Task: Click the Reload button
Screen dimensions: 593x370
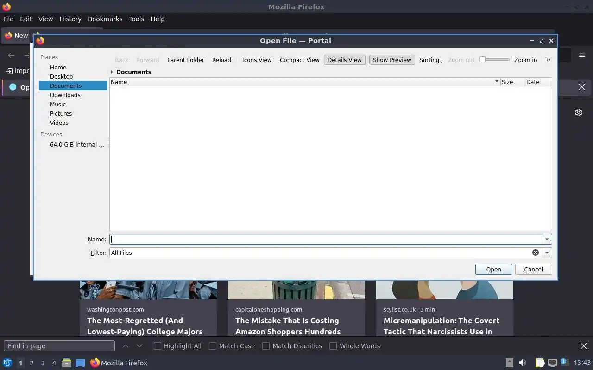Action: tap(221, 60)
